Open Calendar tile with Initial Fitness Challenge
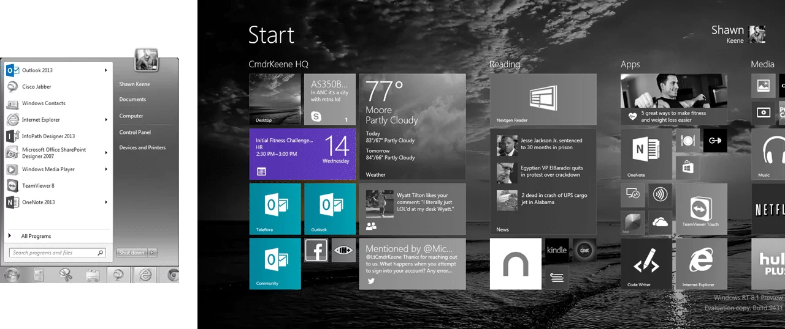The width and height of the screenshot is (785, 329). (x=302, y=154)
